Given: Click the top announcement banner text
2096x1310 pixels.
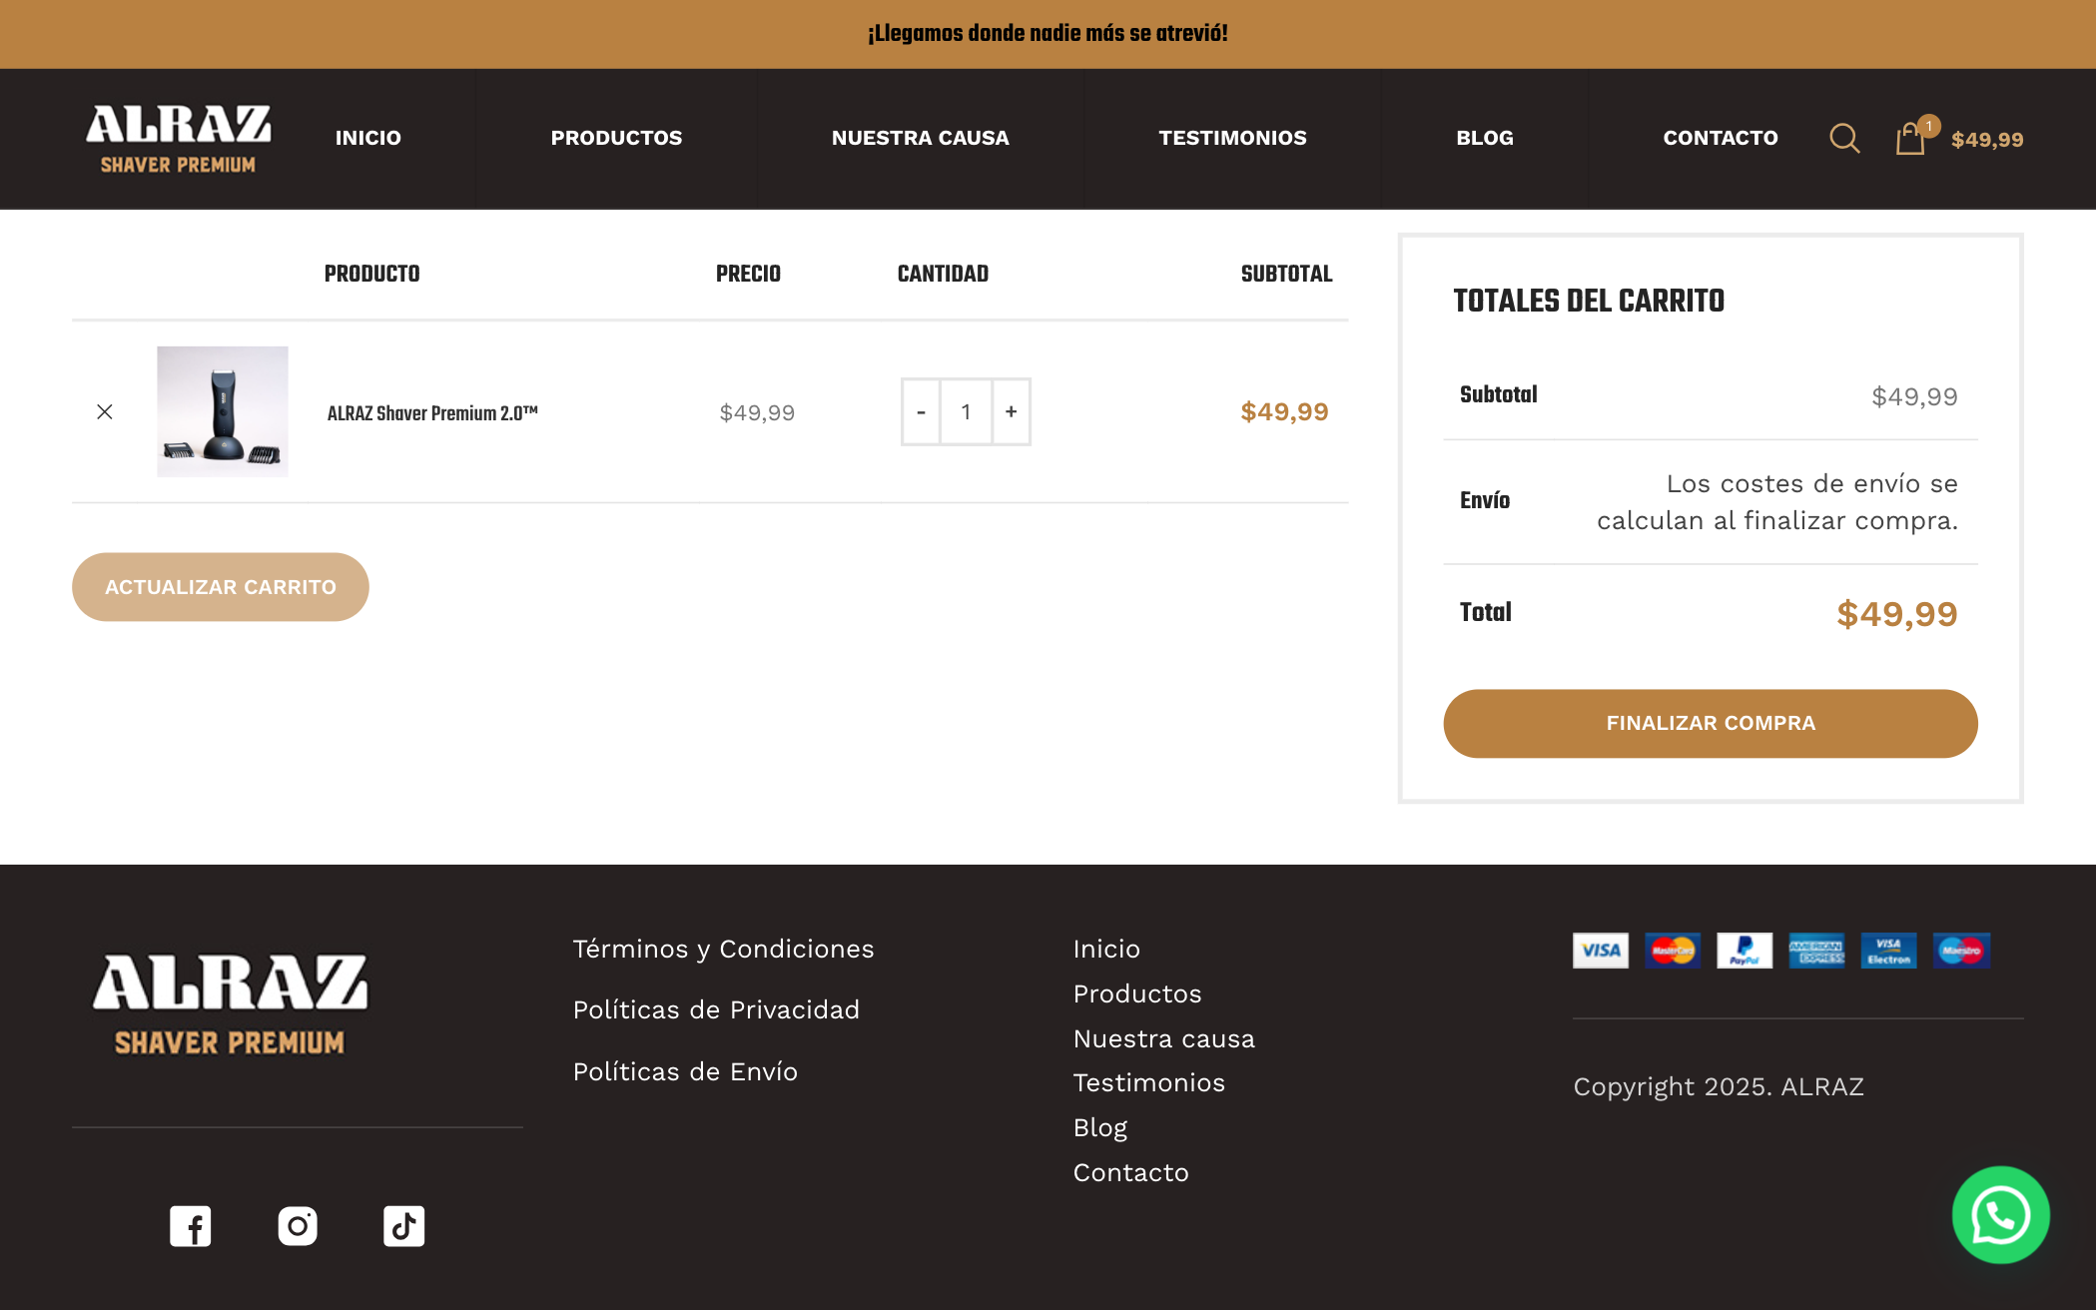Looking at the screenshot, I should (1048, 34).
